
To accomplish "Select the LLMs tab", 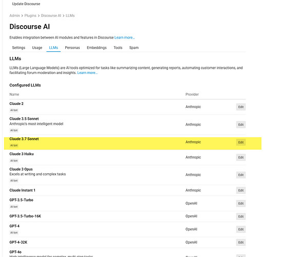I will coord(53,48).
